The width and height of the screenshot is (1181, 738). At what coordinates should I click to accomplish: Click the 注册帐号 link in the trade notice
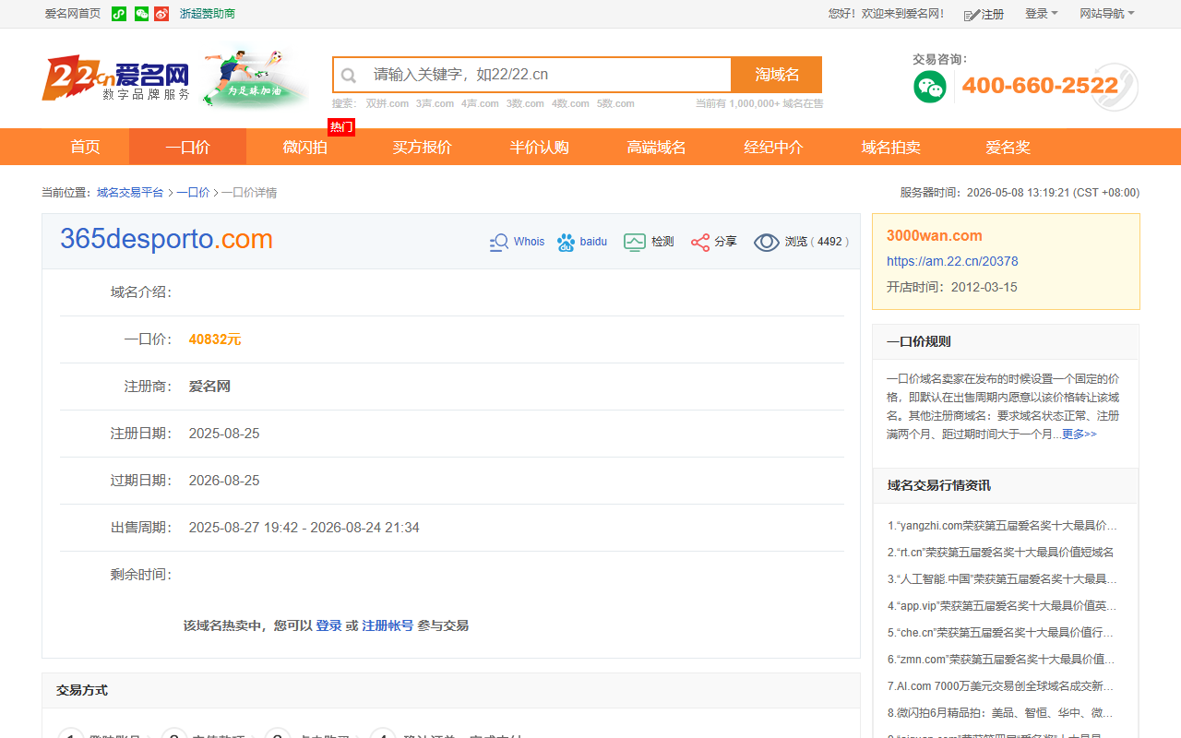click(388, 625)
